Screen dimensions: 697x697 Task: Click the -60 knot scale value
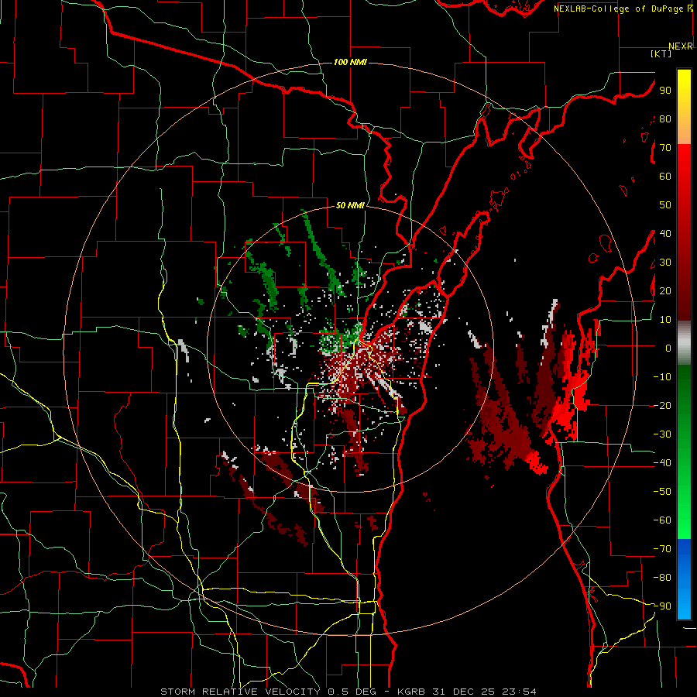(x=662, y=520)
